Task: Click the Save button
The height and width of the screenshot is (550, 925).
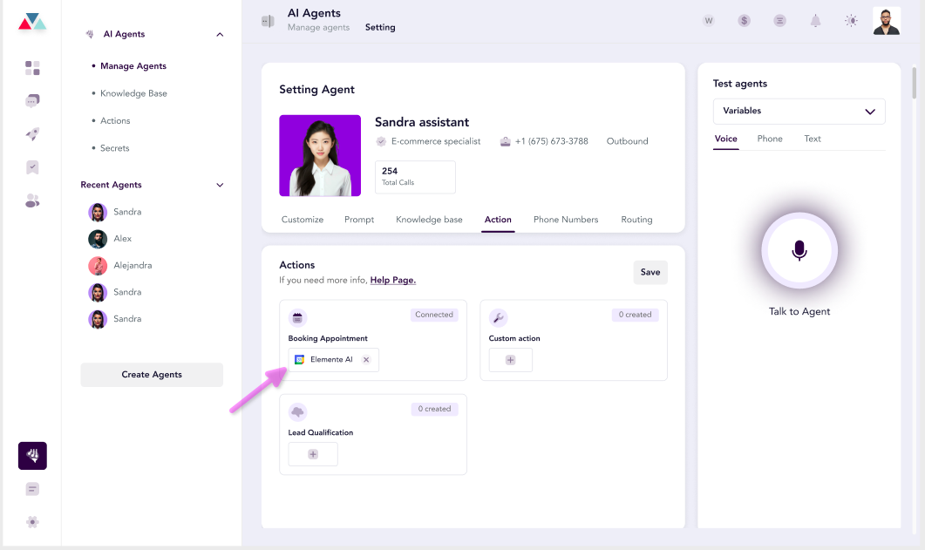Action: click(x=650, y=272)
